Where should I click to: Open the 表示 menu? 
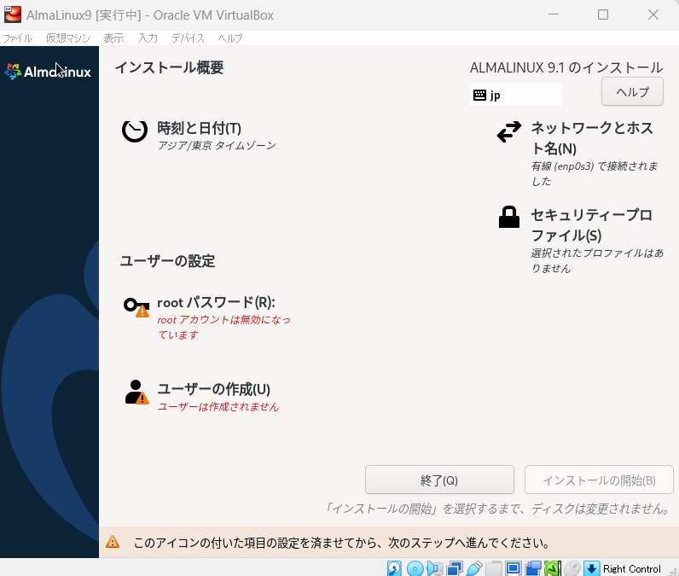(x=113, y=38)
